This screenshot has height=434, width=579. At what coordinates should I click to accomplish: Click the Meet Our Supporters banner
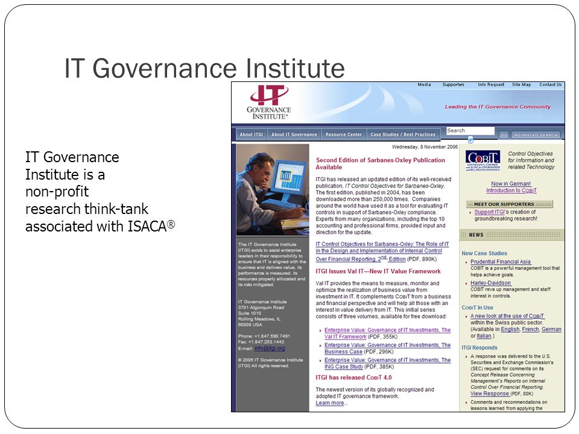point(510,204)
